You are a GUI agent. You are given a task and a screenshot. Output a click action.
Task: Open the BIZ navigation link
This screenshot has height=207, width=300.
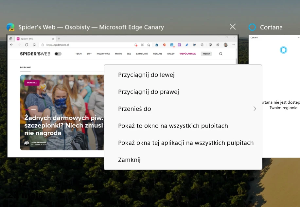(129, 54)
